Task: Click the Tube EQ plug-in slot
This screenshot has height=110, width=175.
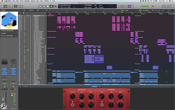Action: click(13, 71)
